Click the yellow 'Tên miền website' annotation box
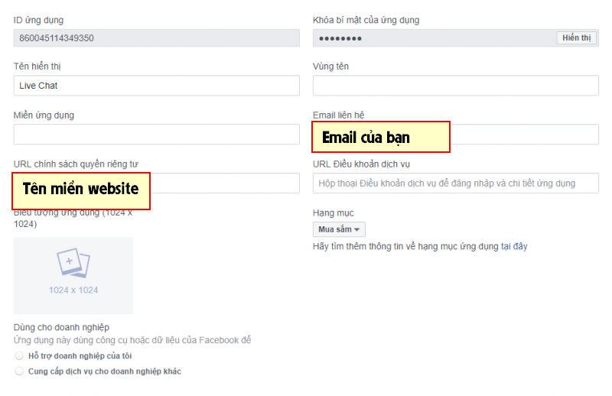This screenshot has height=396, width=612. [x=81, y=190]
